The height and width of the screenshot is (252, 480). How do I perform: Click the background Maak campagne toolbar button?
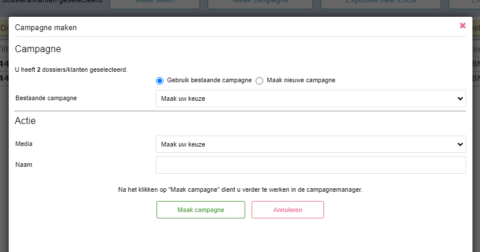(260, 3)
